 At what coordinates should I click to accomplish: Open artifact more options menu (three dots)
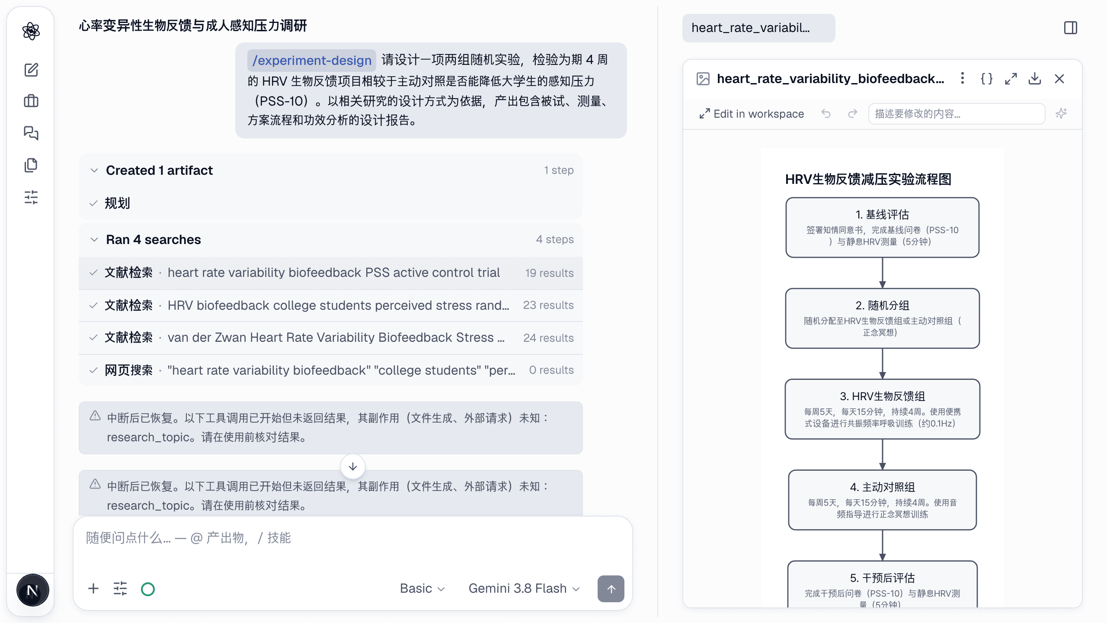tap(962, 78)
